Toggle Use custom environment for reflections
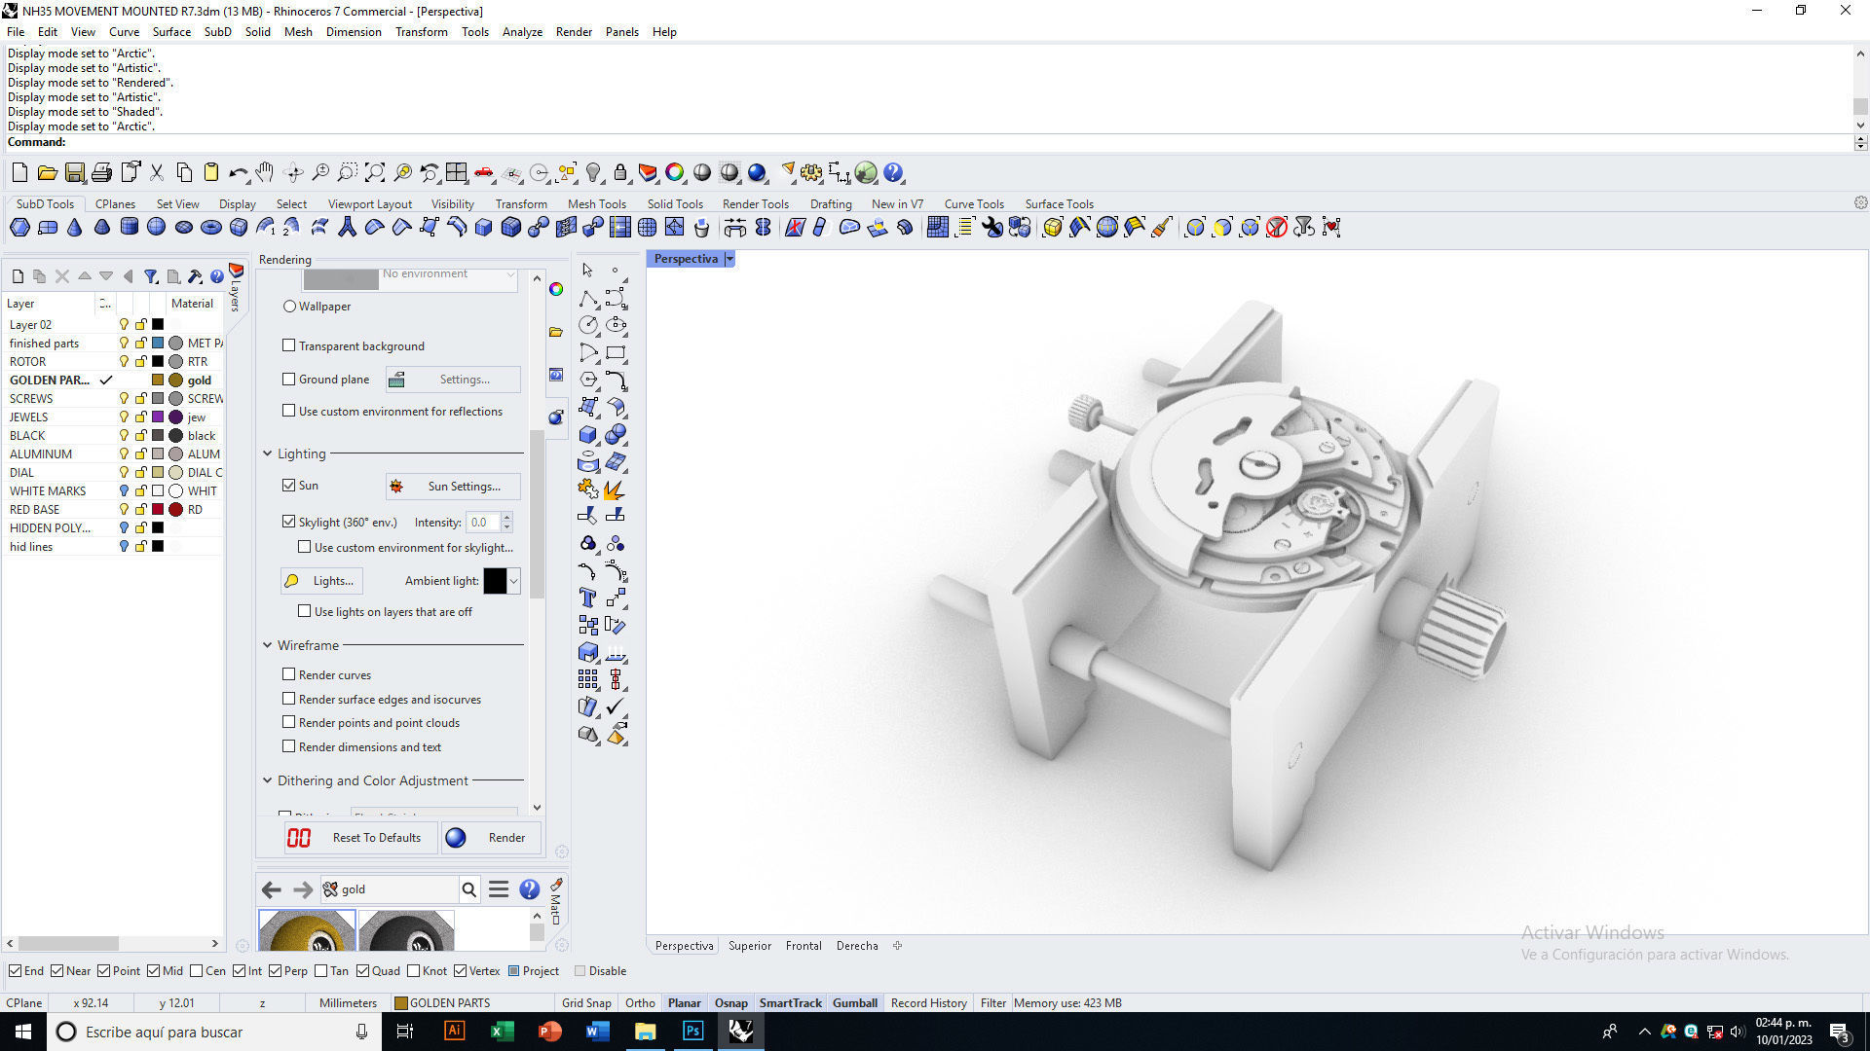The height and width of the screenshot is (1051, 1870). click(289, 411)
